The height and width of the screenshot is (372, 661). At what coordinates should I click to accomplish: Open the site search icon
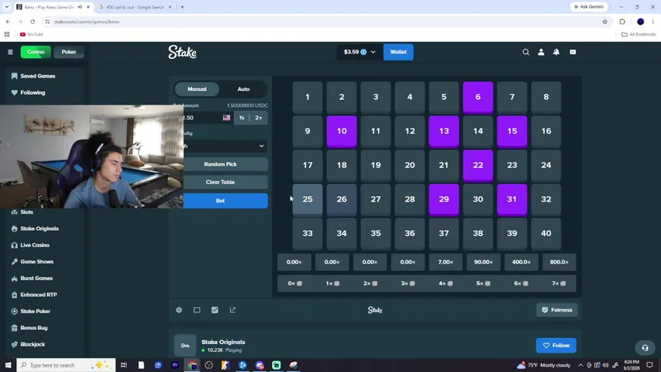tap(525, 52)
